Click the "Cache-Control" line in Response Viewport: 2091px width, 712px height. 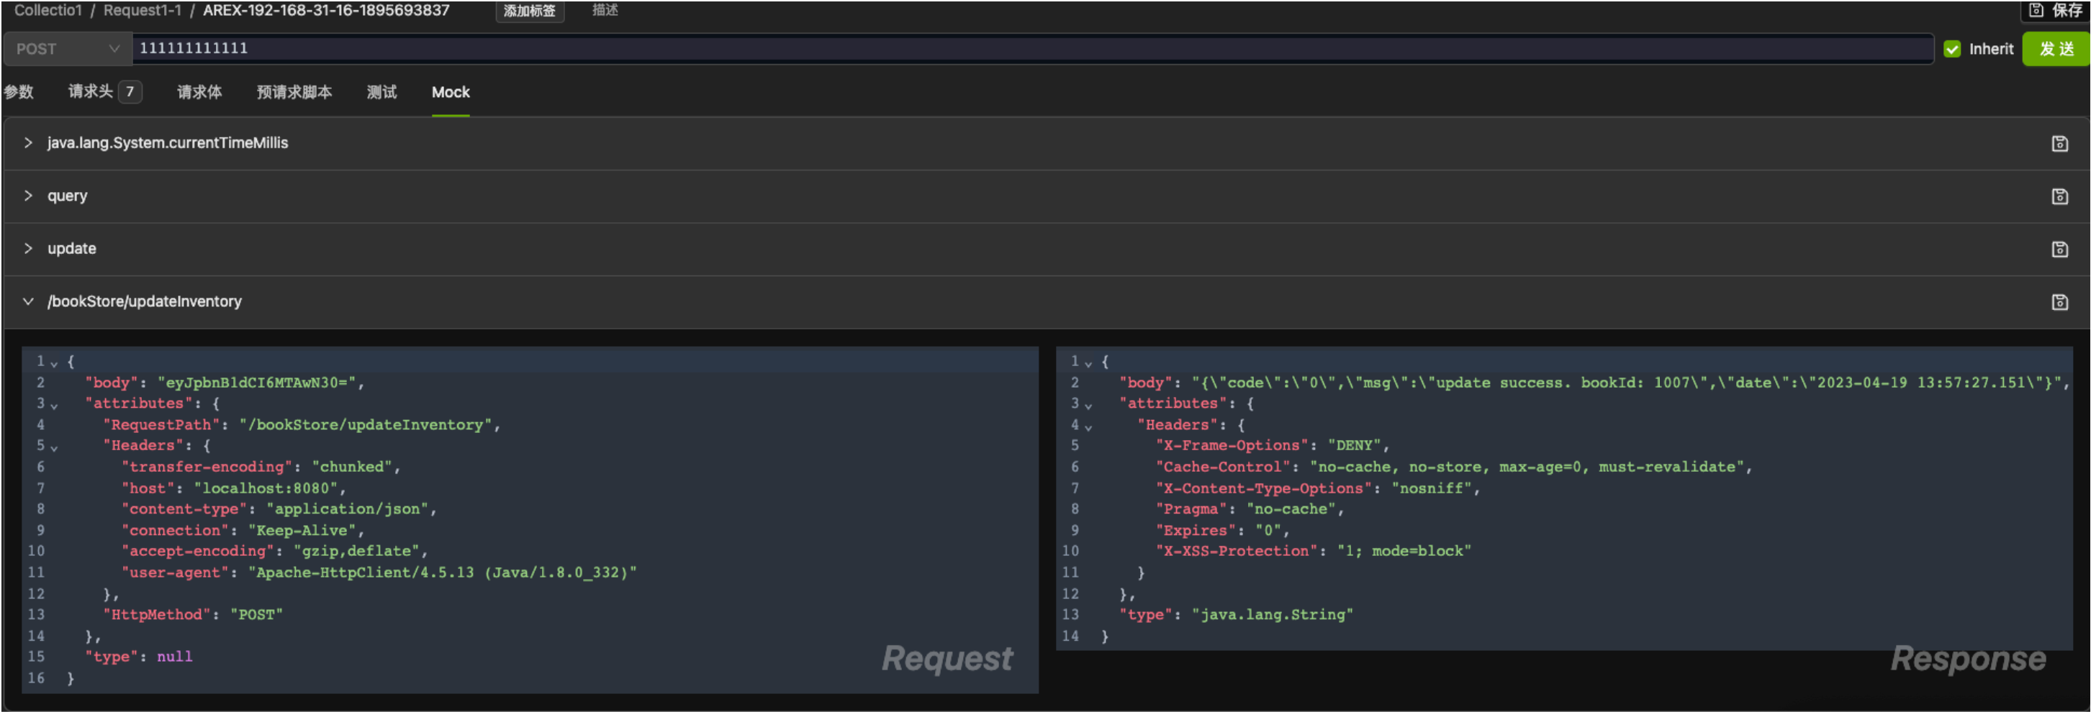1453,467
